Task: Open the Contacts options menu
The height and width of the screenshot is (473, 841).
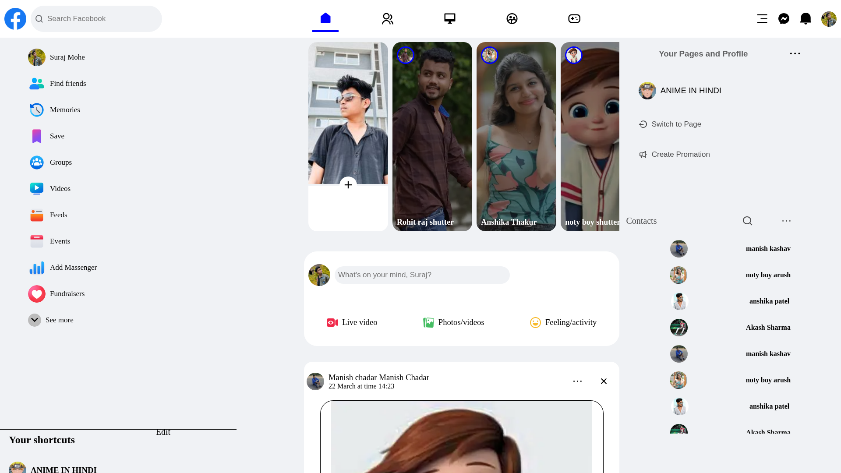Action: click(x=786, y=221)
